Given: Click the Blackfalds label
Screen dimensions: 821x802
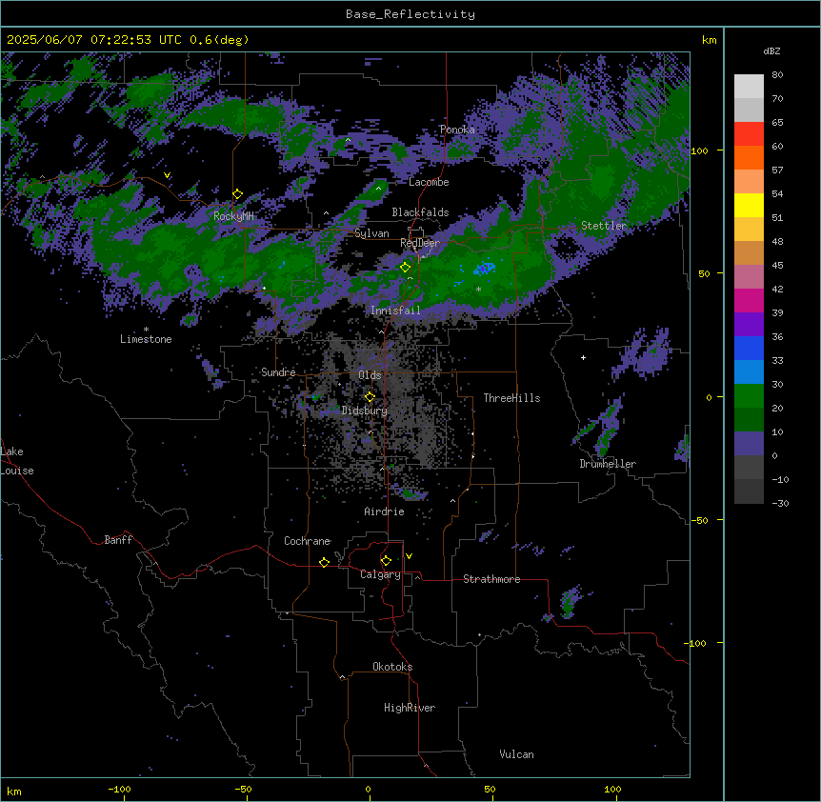Looking at the screenshot, I should (x=420, y=212).
